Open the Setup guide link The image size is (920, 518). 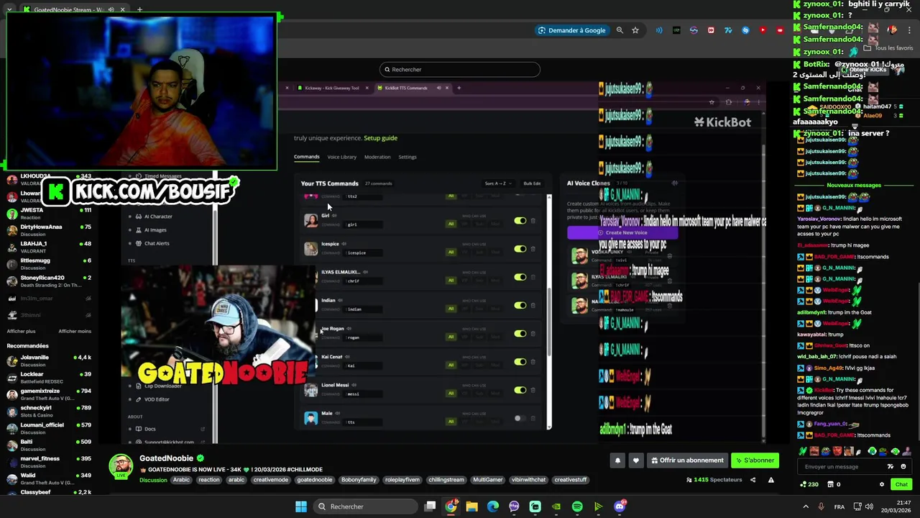(380, 138)
